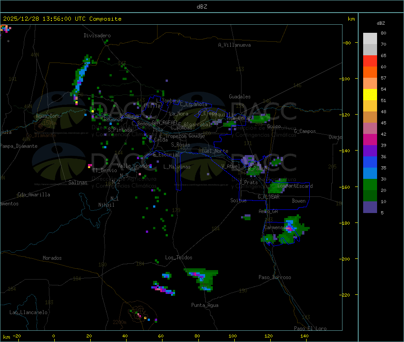Image resolution: width=404 pixels, height=342 pixels.
Task: Click the 'Guadales' map label
Action: click(240, 97)
